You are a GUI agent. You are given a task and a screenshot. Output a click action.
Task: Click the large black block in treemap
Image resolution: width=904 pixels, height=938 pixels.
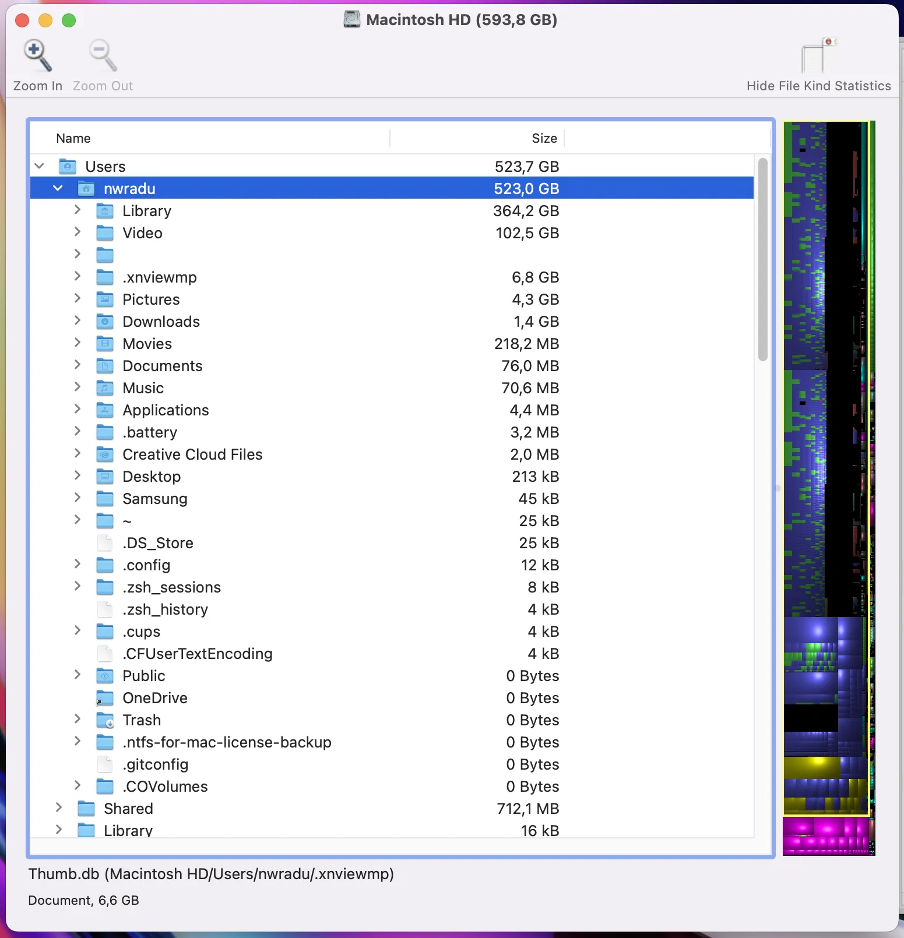(x=811, y=718)
